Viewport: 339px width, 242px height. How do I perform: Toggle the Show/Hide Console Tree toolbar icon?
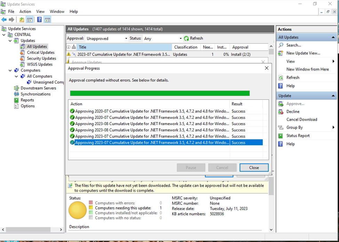pos(30,20)
